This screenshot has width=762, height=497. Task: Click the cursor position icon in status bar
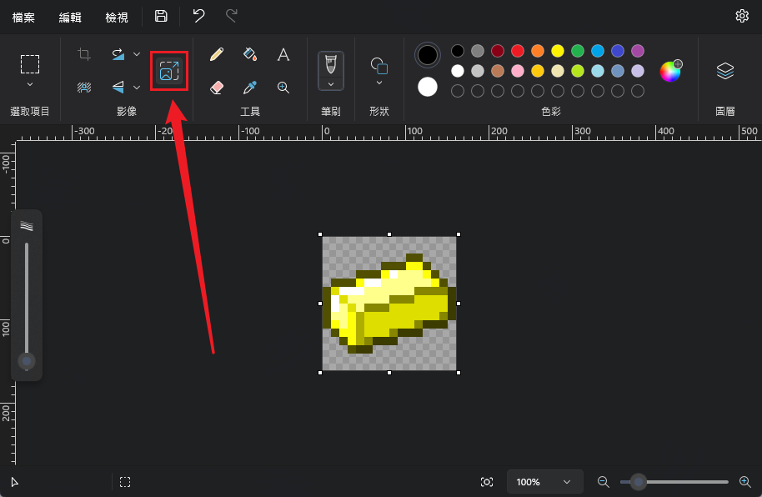pyautogui.click(x=14, y=482)
